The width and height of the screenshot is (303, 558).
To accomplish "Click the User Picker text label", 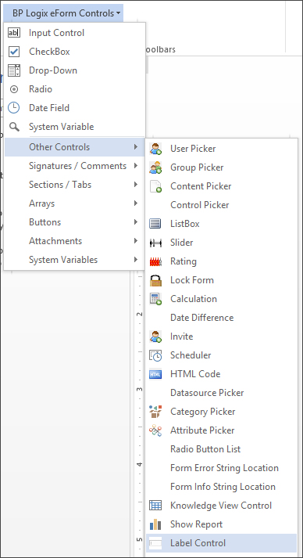I will click(193, 149).
